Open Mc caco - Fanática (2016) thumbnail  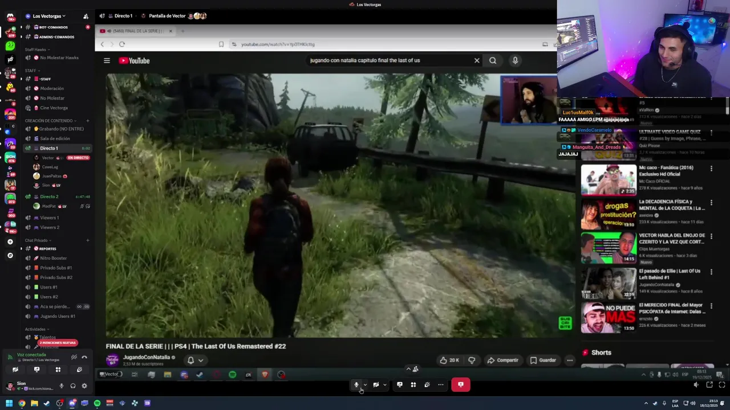point(608,180)
